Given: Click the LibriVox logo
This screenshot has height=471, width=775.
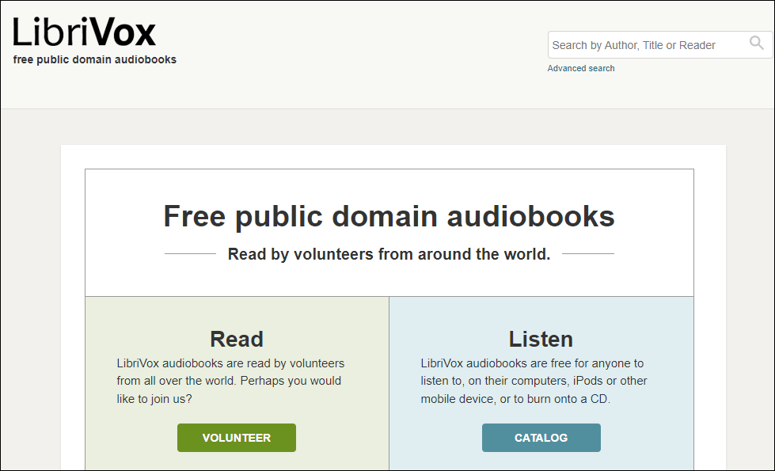Looking at the screenshot, I should coord(84,32).
